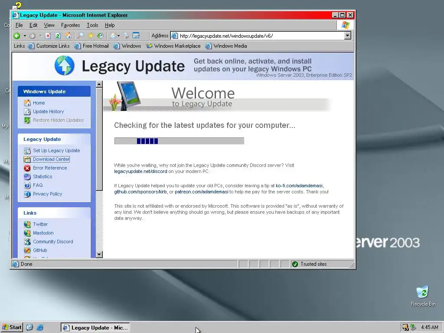Open Update History in sidebar

point(49,111)
